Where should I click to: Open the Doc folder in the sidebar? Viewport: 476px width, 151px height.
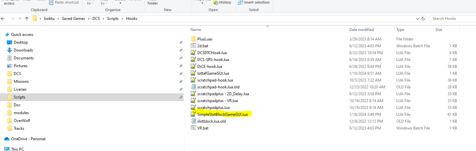coord(17,105)
